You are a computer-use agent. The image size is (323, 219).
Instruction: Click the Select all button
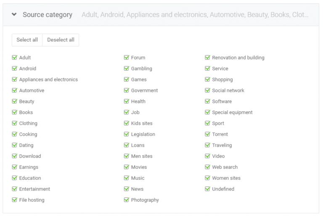(27, 40)
